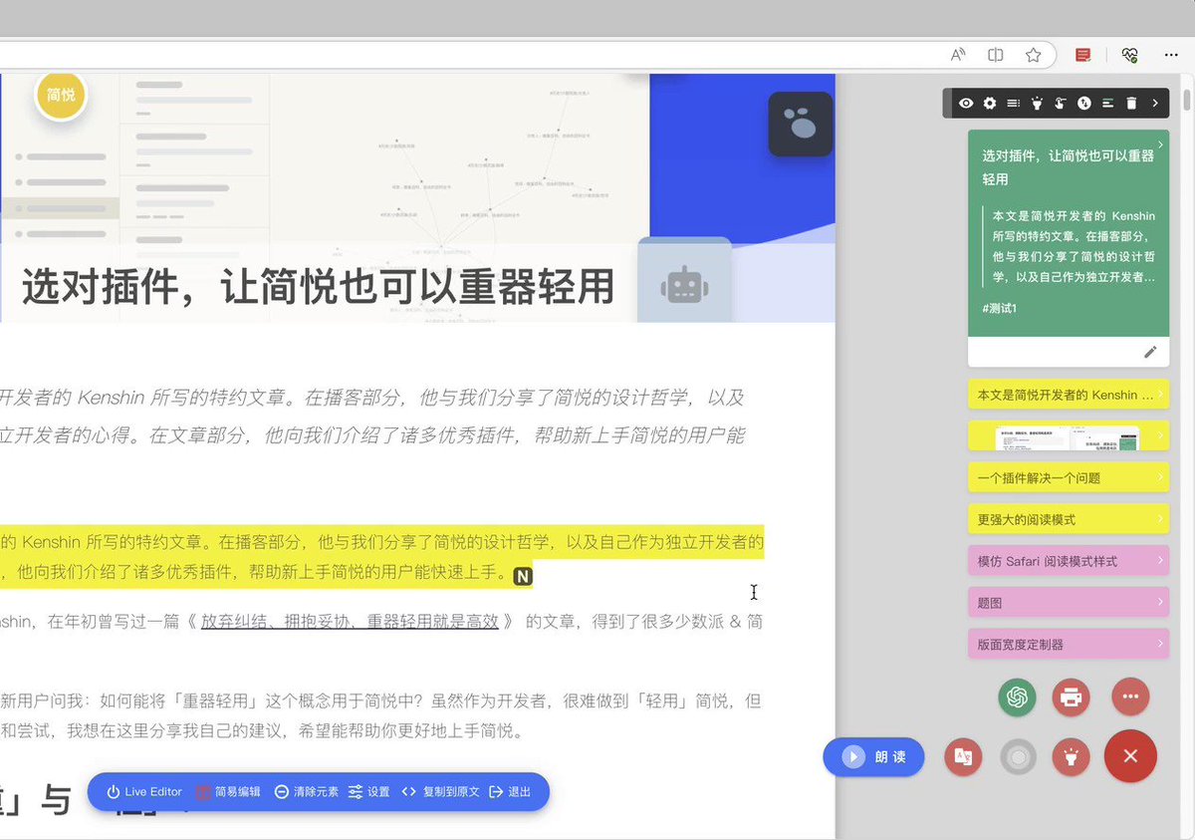Image resolution: width=1195 pixels, height=840 pixels.
Task: Select 清除元素 in bottom toolbar
Action: point(307,792)
